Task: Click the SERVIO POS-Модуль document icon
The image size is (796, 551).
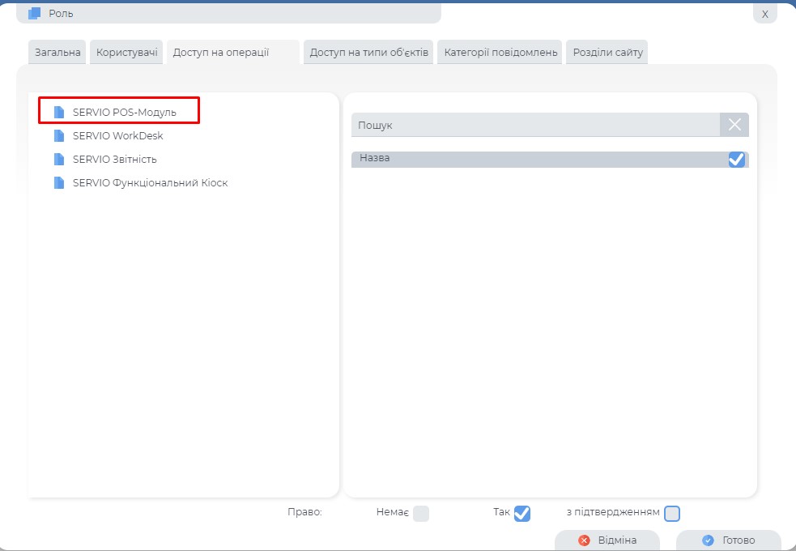Action: tap(58, 112)
